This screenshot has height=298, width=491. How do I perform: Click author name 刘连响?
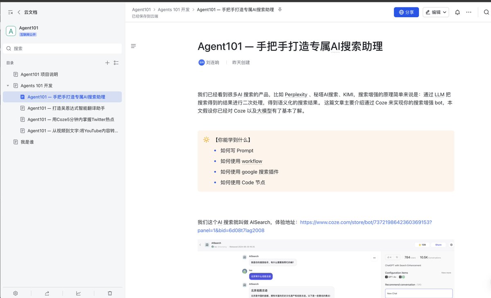[x=213, y=63]
